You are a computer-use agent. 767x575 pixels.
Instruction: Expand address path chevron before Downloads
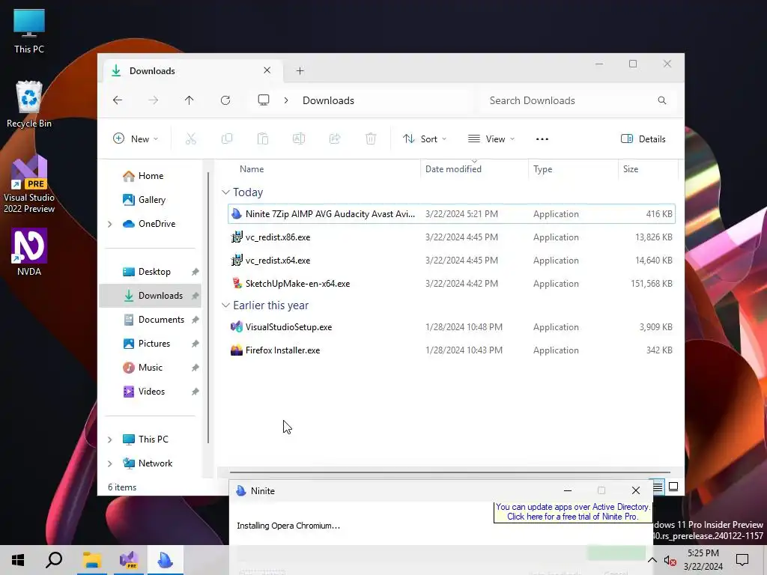point(286,100)
